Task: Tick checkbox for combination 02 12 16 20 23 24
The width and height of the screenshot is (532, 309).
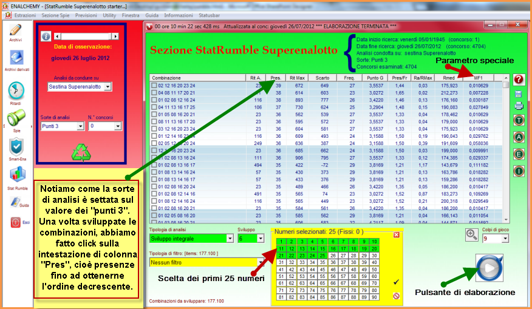Action: pyautogui.click(x=154, y=86)
